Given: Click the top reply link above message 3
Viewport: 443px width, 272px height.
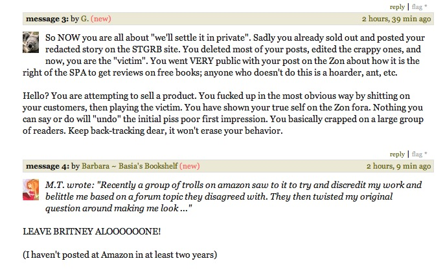Looking at the screenshot, I should point(397,6).
